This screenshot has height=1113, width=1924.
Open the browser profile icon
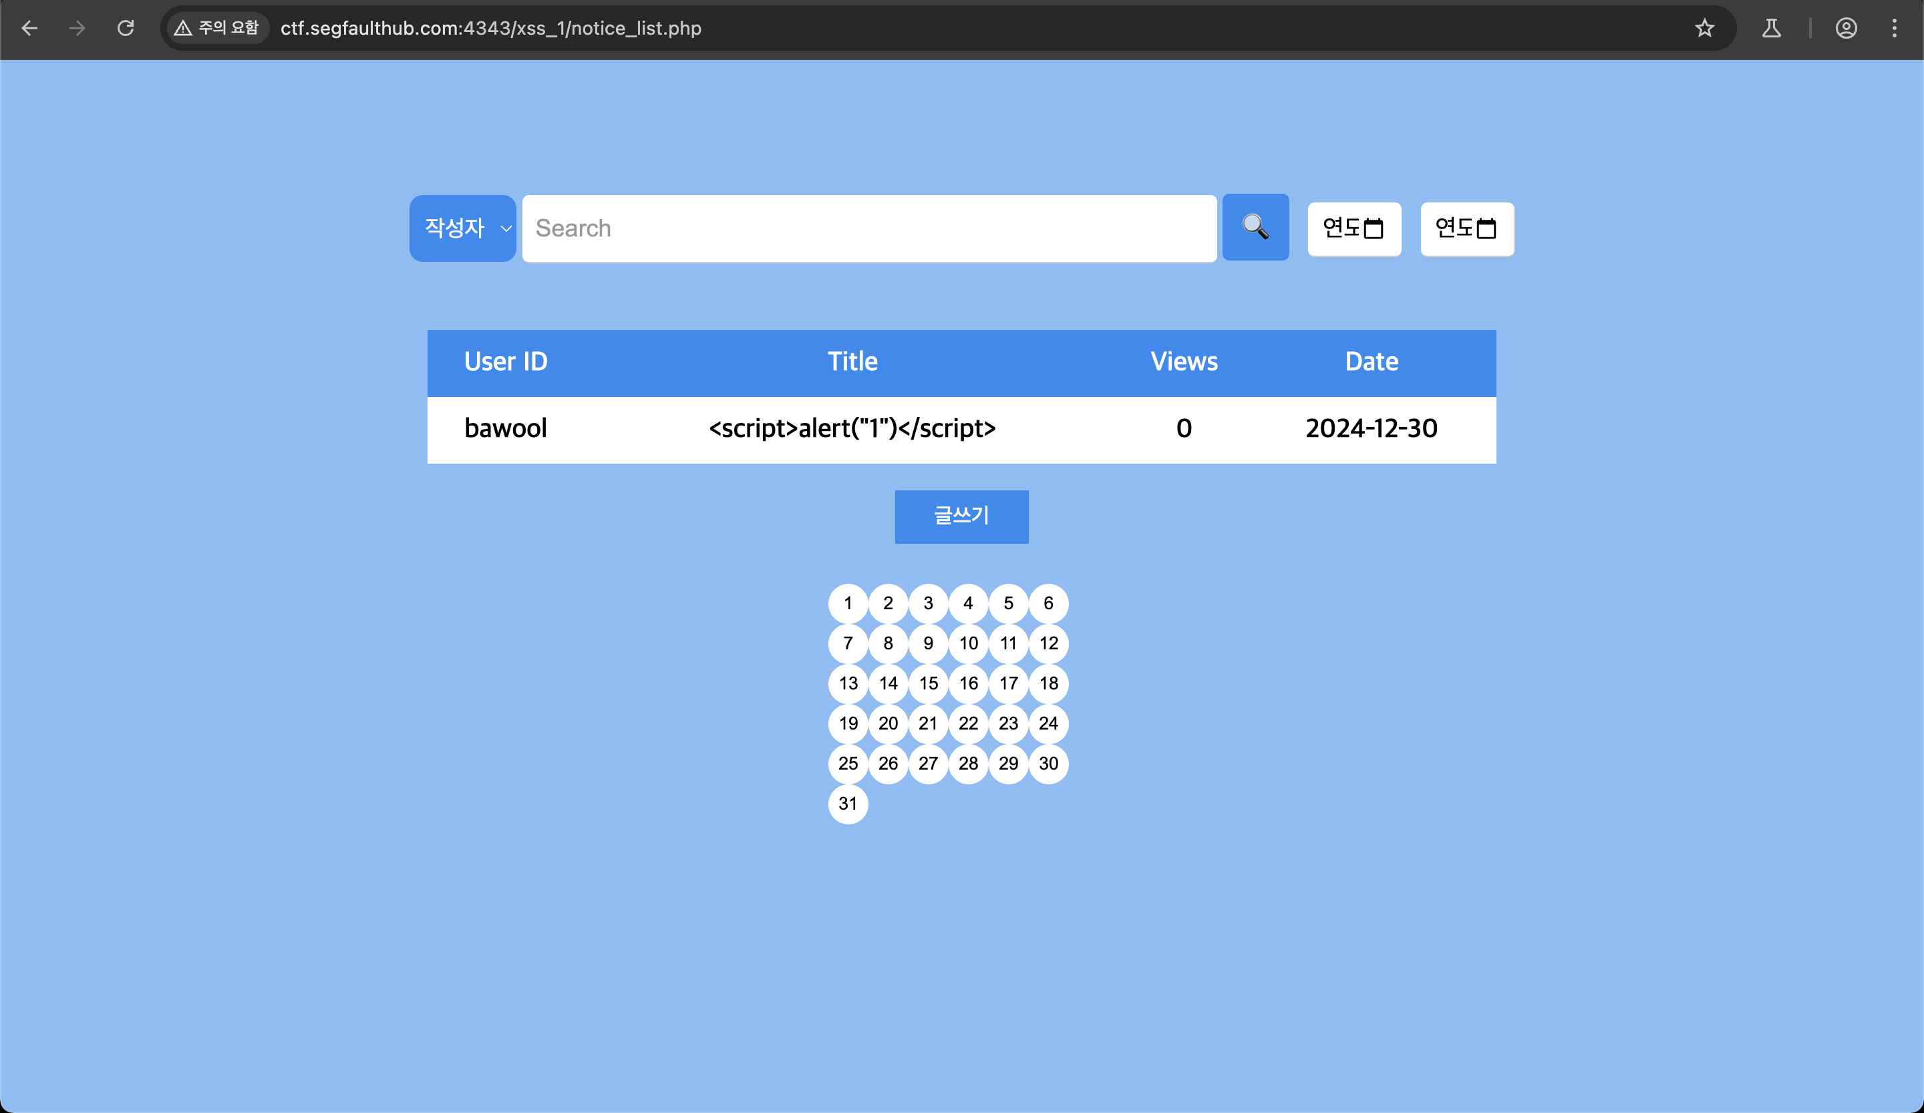pyautogui.click(x=1846, y=28)
